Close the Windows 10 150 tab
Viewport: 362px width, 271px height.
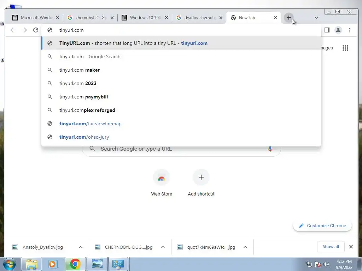point(167,18)
